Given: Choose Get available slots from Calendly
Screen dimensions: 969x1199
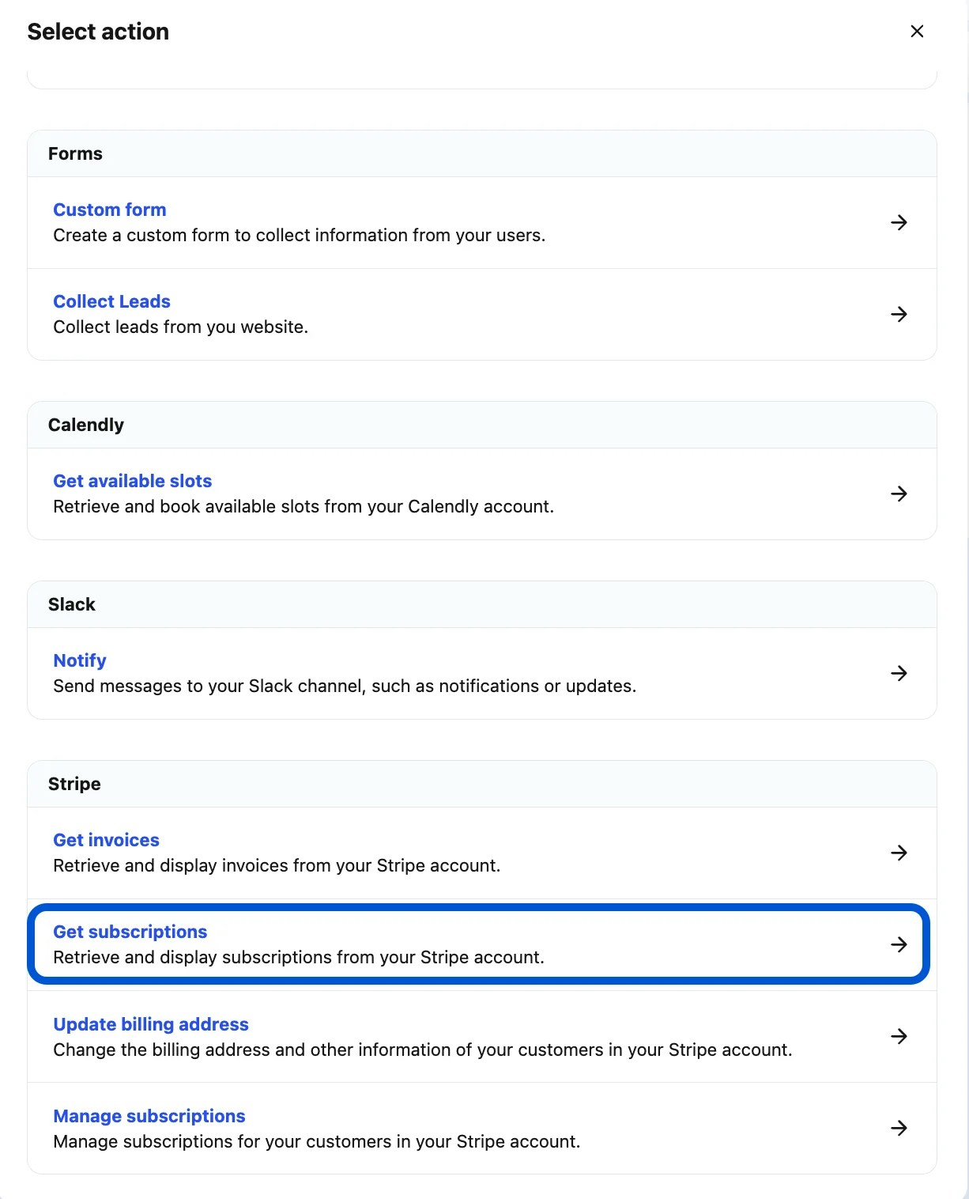Looking at the screenshot, I should (x=132, y=481).
